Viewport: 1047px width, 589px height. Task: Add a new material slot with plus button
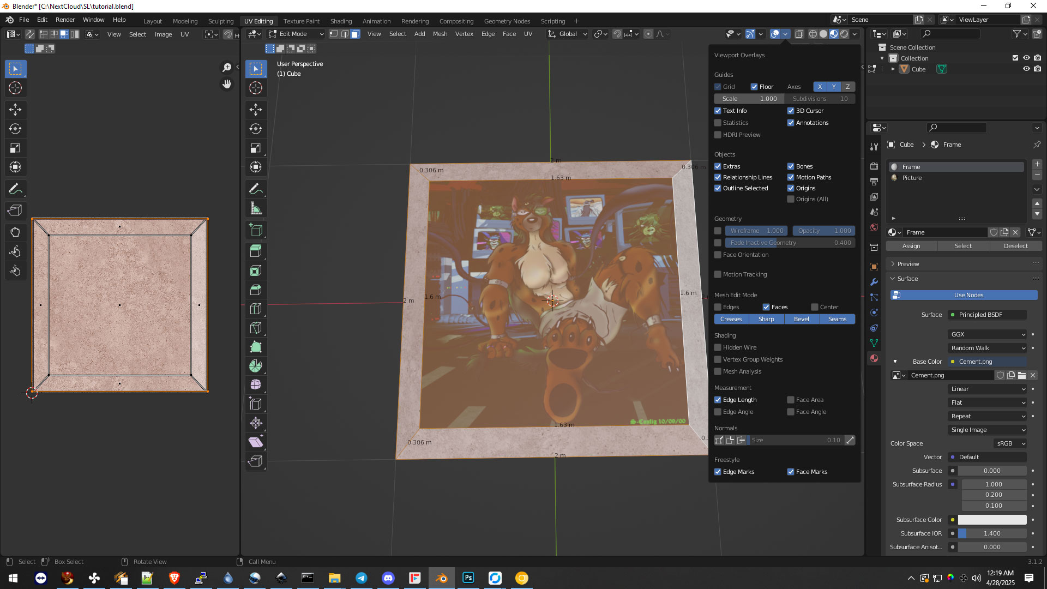(x=1037, y=164)
